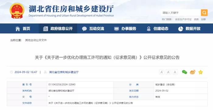The image size is (213, 110).
Task: Click the 效力状态 label cell
Action: [x=134, y=97]
